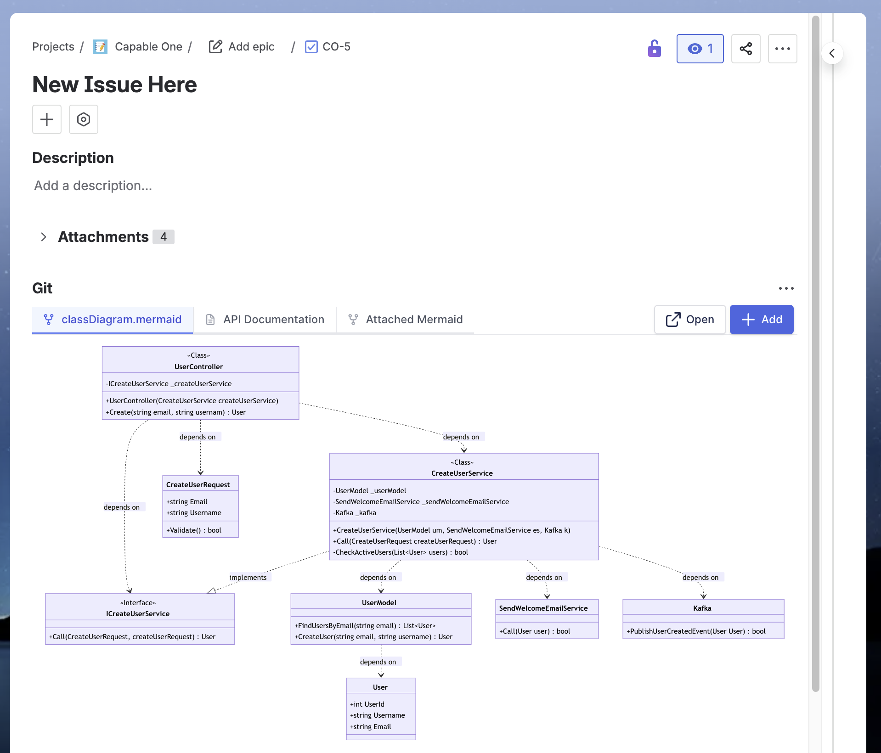Open the issue more options menu

(x=782, y=49)
